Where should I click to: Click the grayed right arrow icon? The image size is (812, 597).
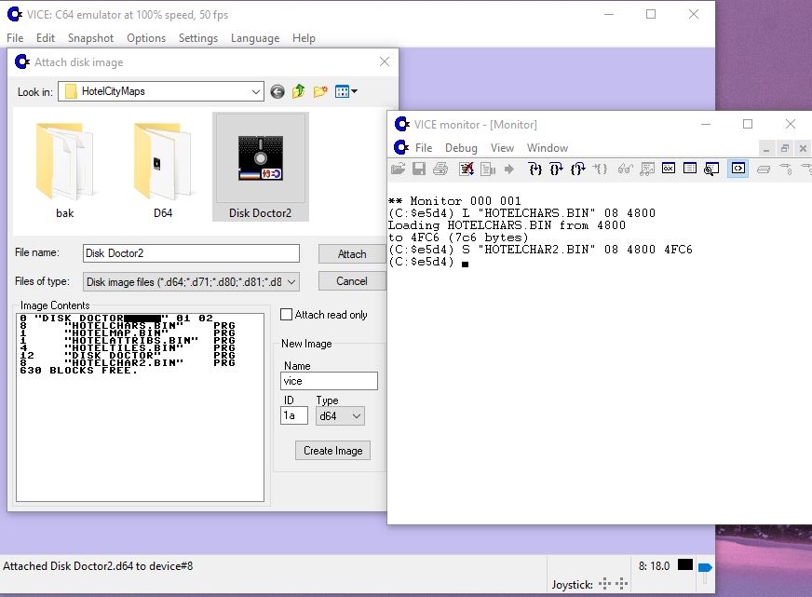tap(509, 169)
